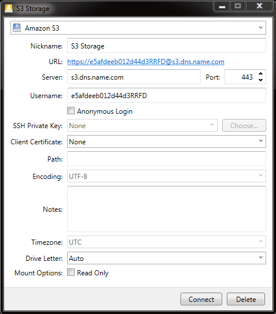This screenshot has width=276, height=314.
Task: Click inside the Notes text area
Action: click(x=167, y=209)
